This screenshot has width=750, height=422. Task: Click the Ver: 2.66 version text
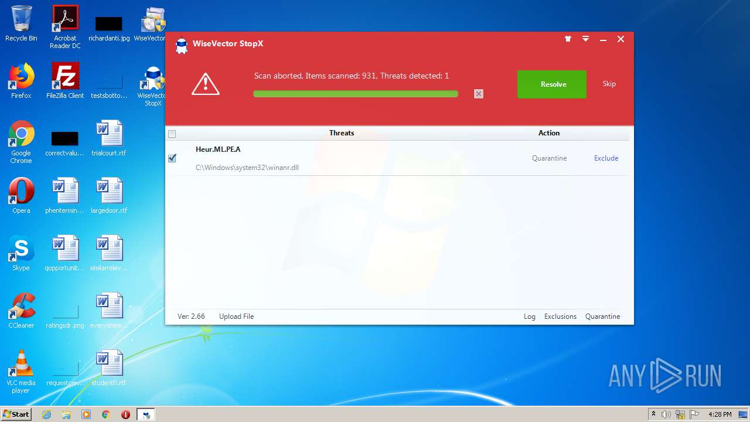click(x=191, y=316)
